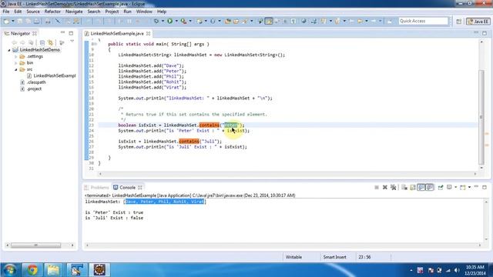Open the Search menu
This screenshot has height=277, width=493.
pyautogui.click(x=94, y=12)
